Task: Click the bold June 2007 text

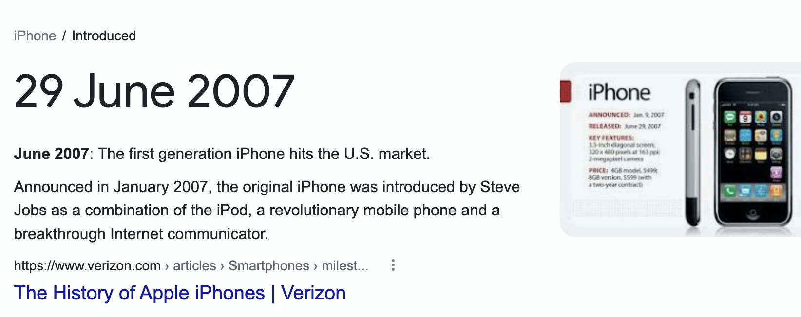Action: (51, 154)
